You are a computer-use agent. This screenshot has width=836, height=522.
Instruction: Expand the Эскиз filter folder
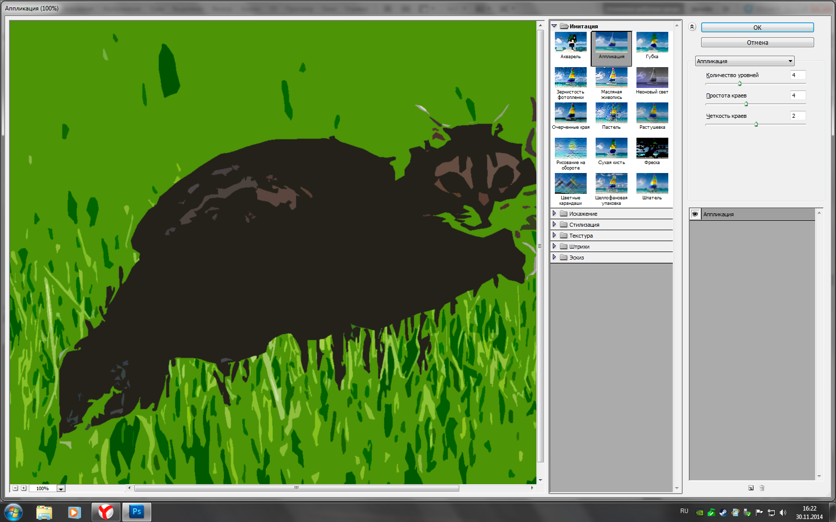pos(554,257)
